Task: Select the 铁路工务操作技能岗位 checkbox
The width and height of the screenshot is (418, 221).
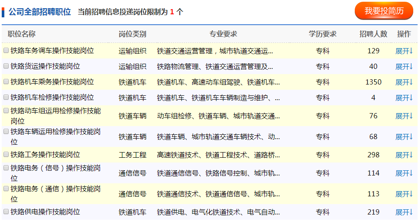Action: point(6,155)
